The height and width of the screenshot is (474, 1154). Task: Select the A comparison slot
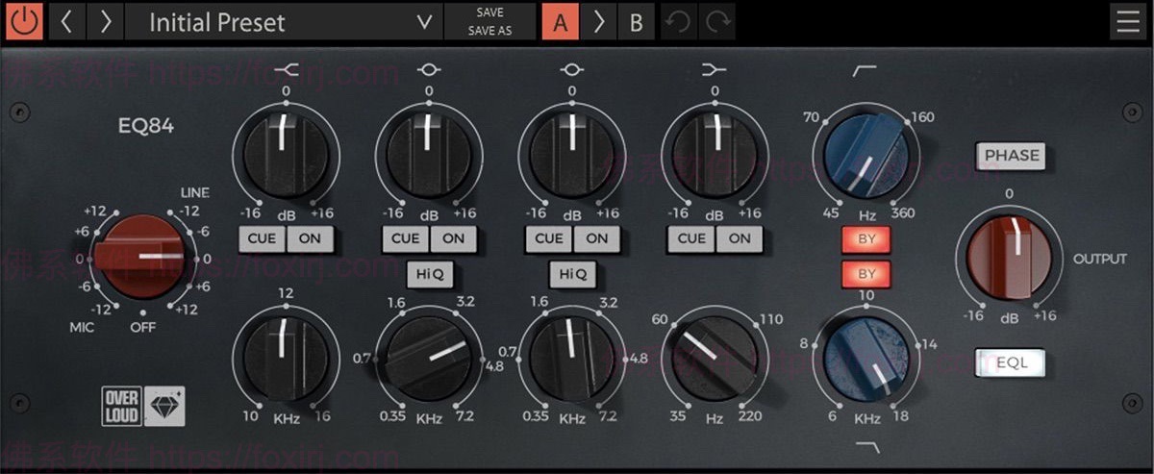click(x=561, y=22)
